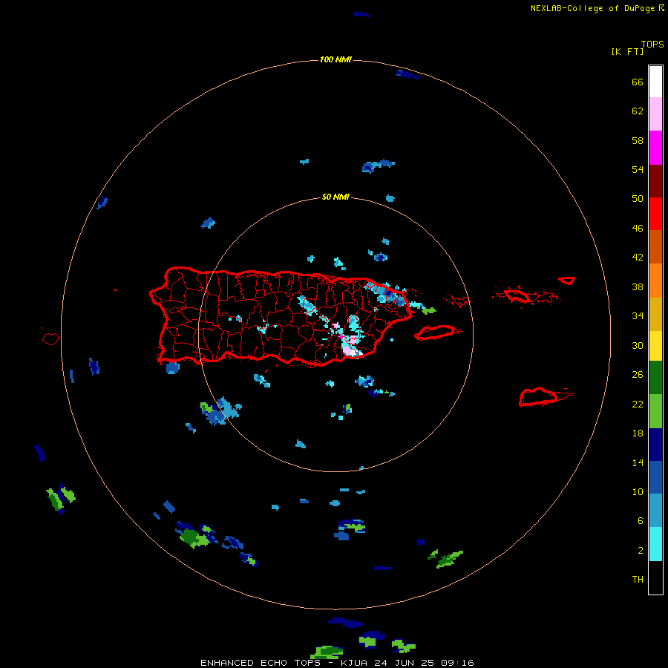This screenshot has width=668, height=668.
Task: Click the '22' legend value
Action: (638, 404)
